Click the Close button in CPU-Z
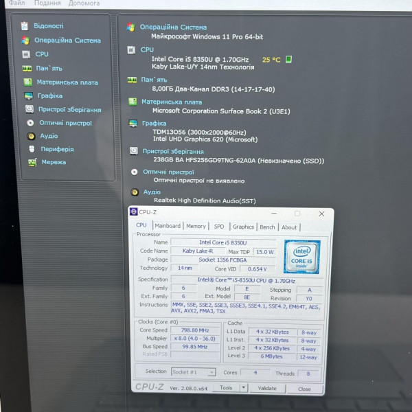The image size is (412, 412). click(304, 389)
